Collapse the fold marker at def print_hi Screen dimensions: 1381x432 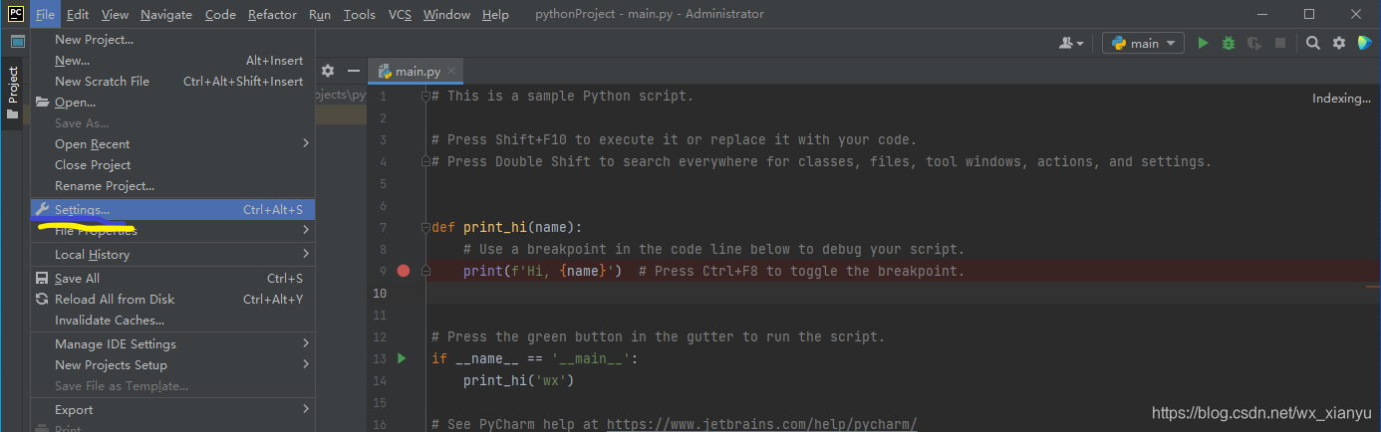[x=424, y=227]
